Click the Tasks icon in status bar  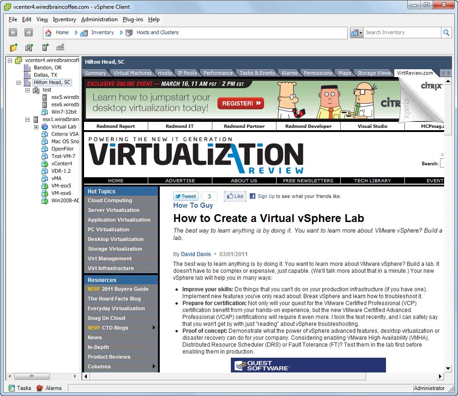pos(12,388)
